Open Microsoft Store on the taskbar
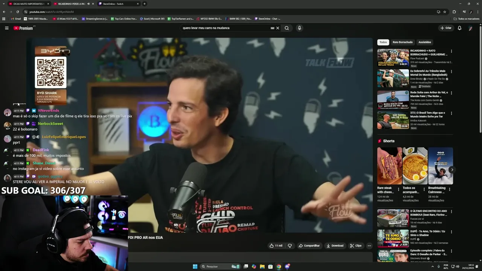 coord(270,266)
